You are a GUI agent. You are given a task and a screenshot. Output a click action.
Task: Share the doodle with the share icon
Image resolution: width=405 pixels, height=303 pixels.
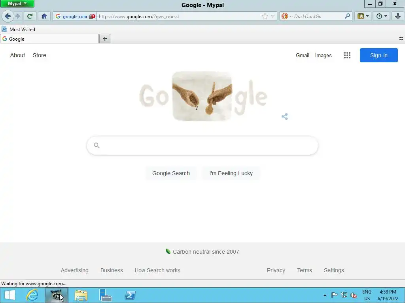click(x=285, y=117)
